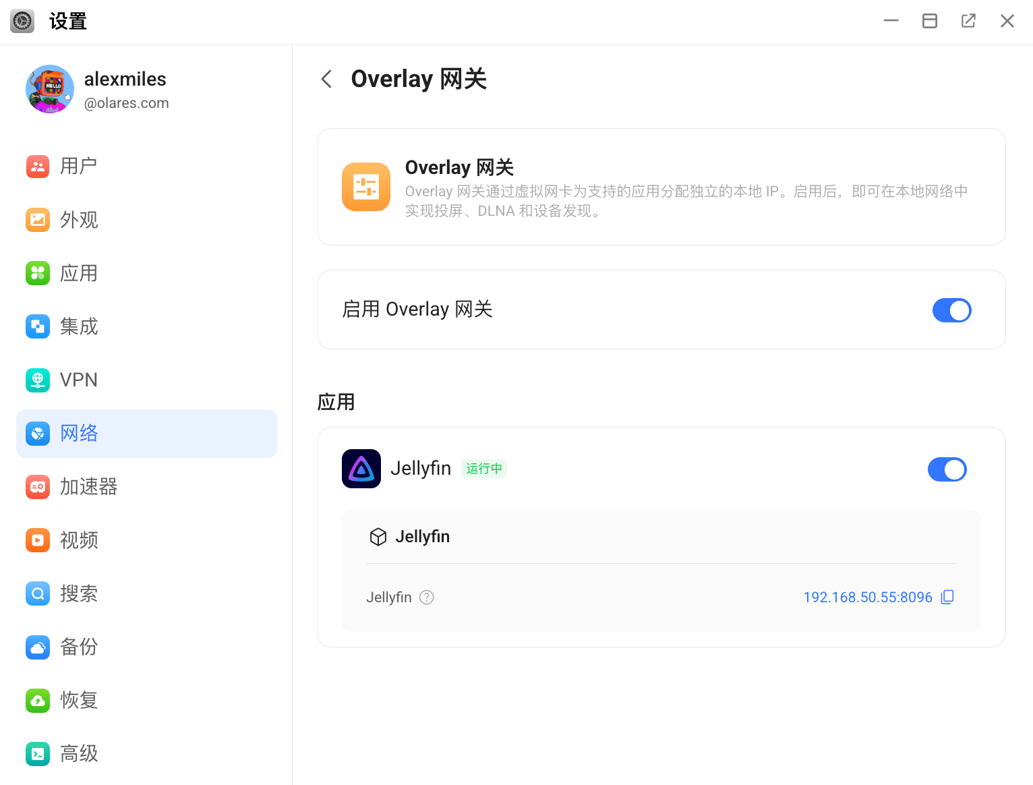Click the 网络 network shield icon
Screen dimensions: 1033x785
click(38, 434)
